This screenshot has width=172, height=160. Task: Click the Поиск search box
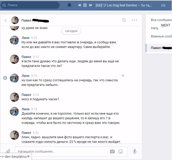click(30, 5)
